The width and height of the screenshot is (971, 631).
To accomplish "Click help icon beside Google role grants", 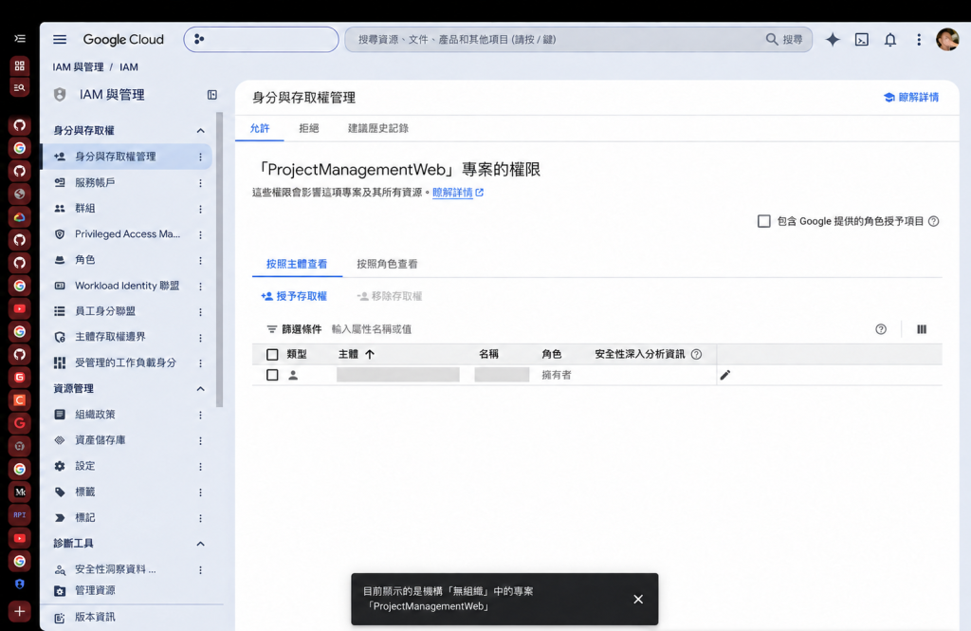I will (x=934, y=221).
